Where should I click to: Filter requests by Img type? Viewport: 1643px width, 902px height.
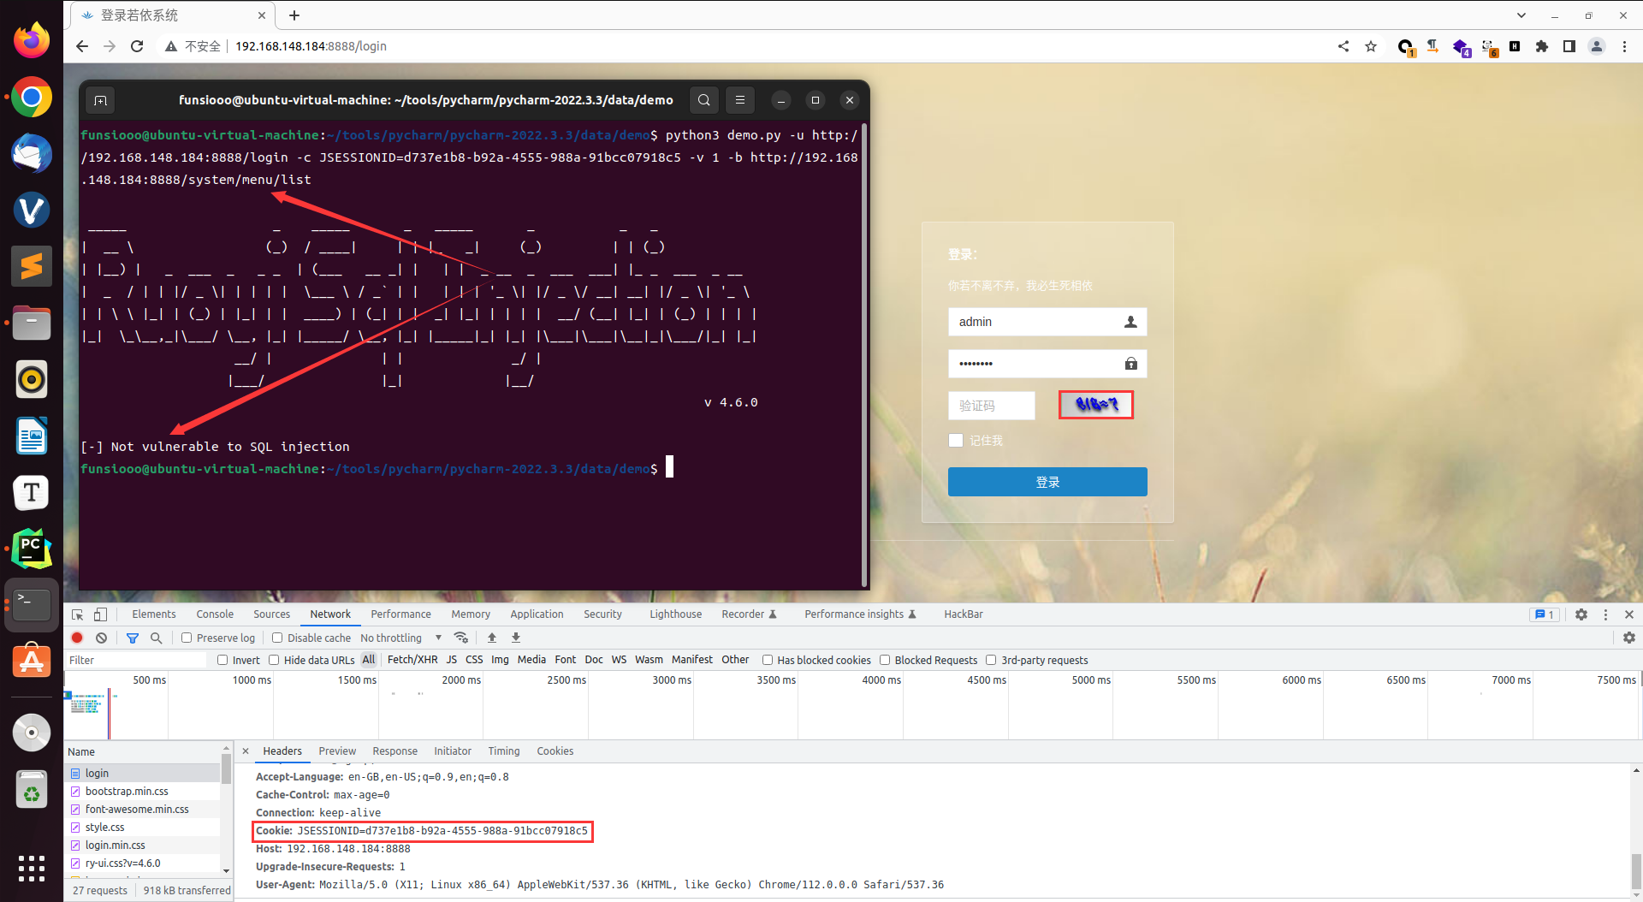coord(500,660)
